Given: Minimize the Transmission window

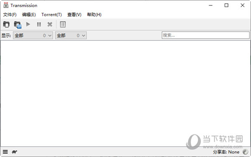Looking at the screenshot, I should [x=211, y=5].
